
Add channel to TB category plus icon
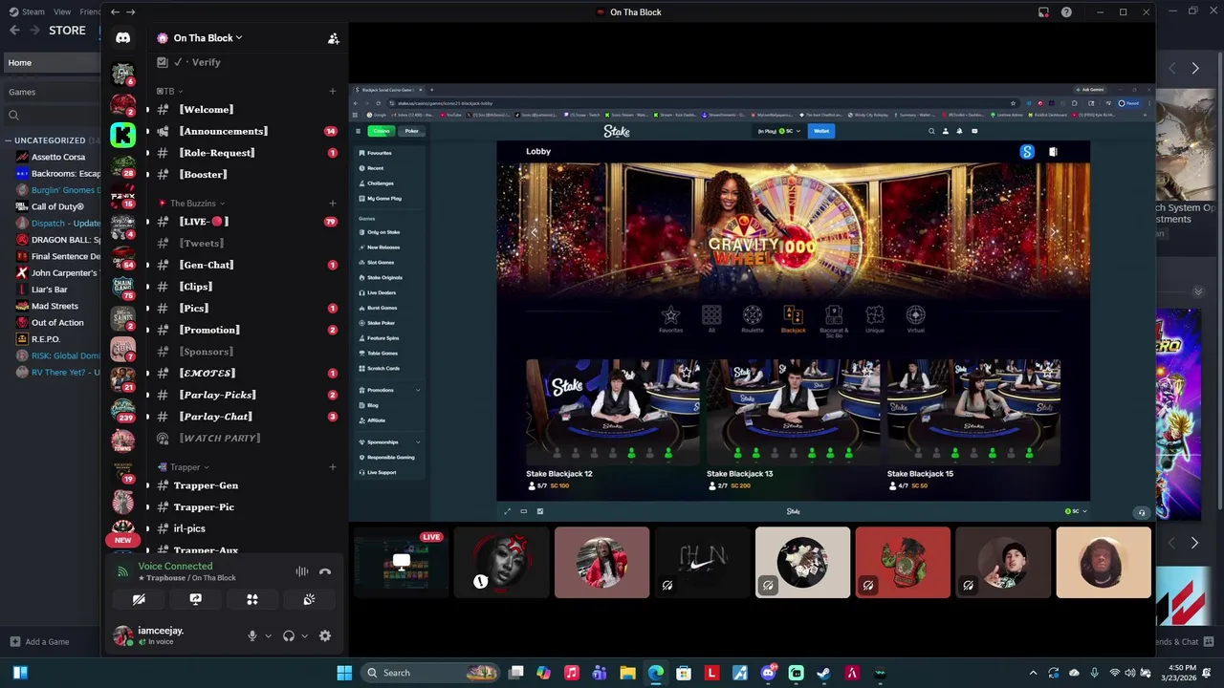click(x=333, y=91)
